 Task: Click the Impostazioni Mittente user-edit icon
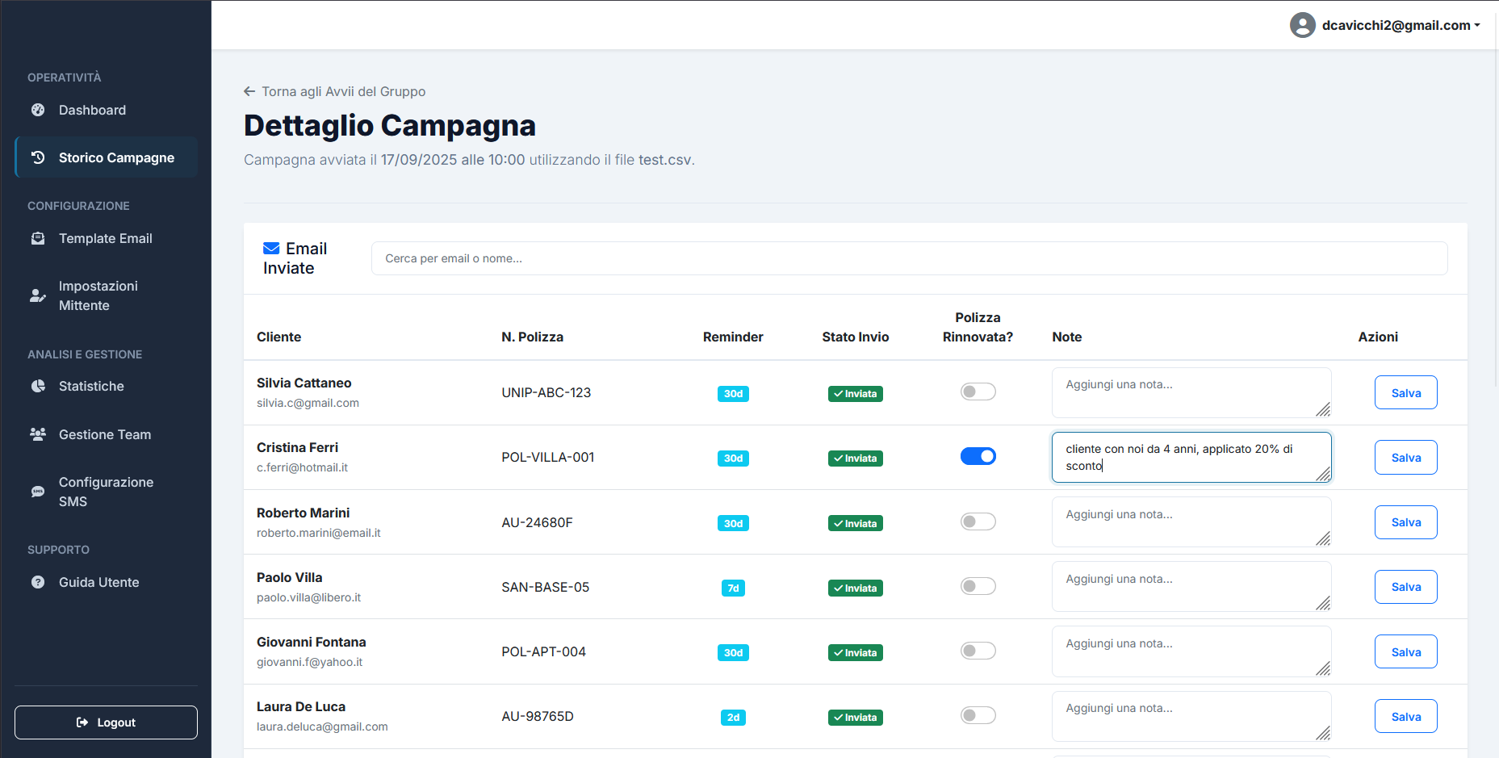[x=38, y=295]
